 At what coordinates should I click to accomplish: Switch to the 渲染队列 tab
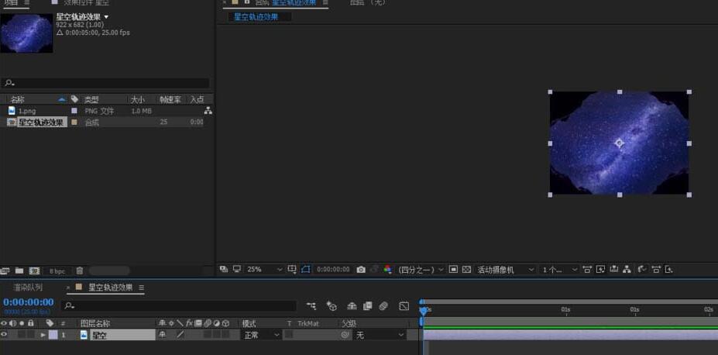(x=28, y=288)
